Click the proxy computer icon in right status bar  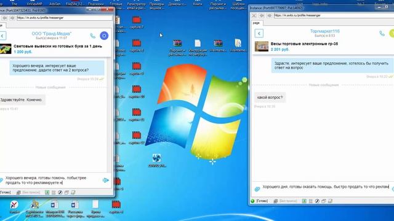click(x=276, y=201)
